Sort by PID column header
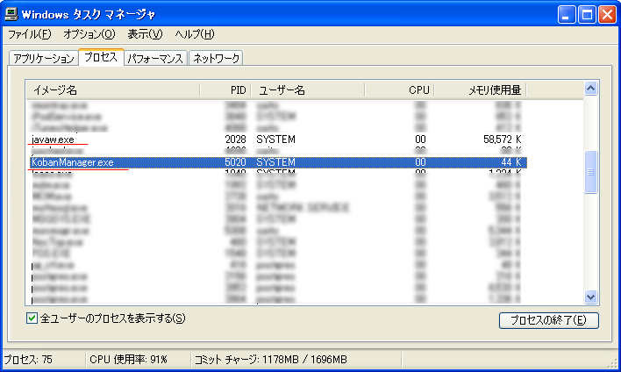This screenshot has width=621, height=372. tap(225, 90)
